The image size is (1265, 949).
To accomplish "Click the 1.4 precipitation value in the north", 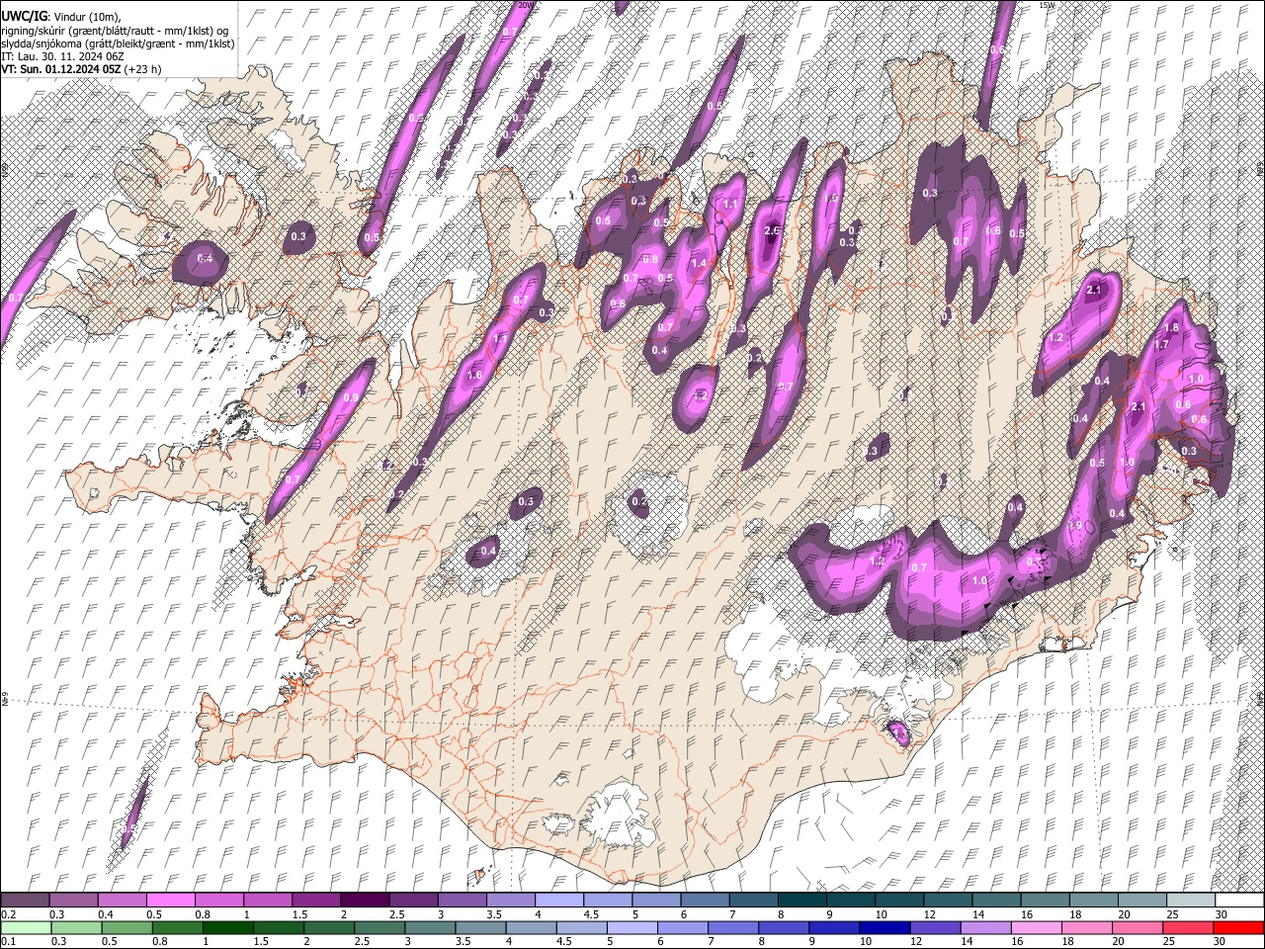I will (700, 263).
